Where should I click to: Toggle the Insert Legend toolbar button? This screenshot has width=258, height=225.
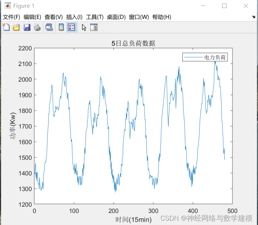point(72,27)
